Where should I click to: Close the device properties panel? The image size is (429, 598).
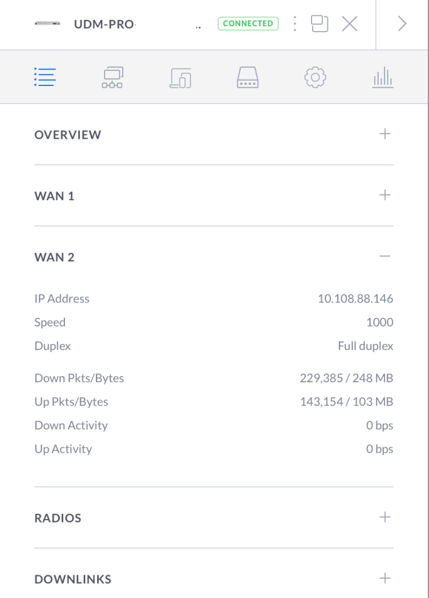(350, 23)
